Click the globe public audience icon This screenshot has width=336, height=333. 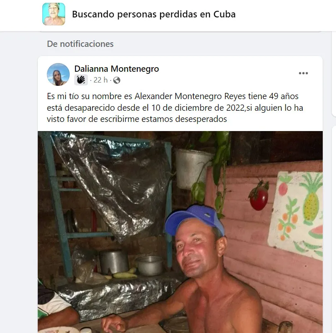click(x=117, y=80)
